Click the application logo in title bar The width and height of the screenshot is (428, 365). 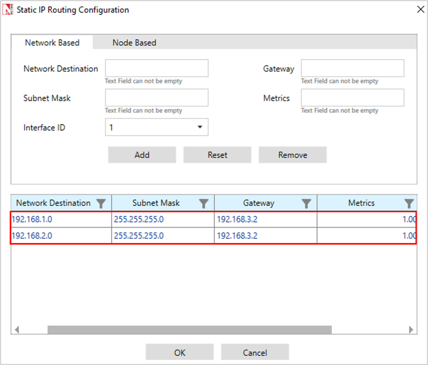(8, 10)
